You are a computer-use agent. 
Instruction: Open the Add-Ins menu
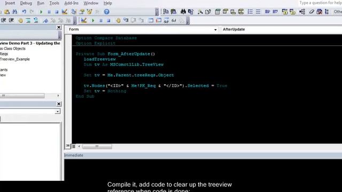tap(71, 3)
